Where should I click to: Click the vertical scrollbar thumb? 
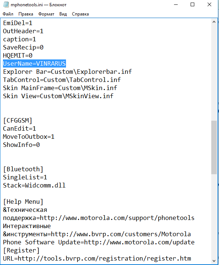point(214,147)
